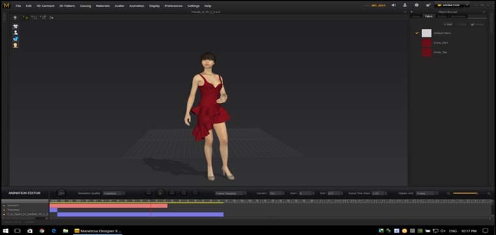Click the round help icon in header
The height and width of the screenshot is (235, 496).
[416, 5]
